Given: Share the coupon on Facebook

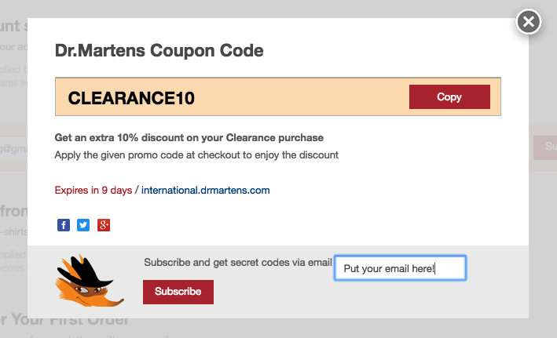Looking at the screenshot, I should [64, 226].
